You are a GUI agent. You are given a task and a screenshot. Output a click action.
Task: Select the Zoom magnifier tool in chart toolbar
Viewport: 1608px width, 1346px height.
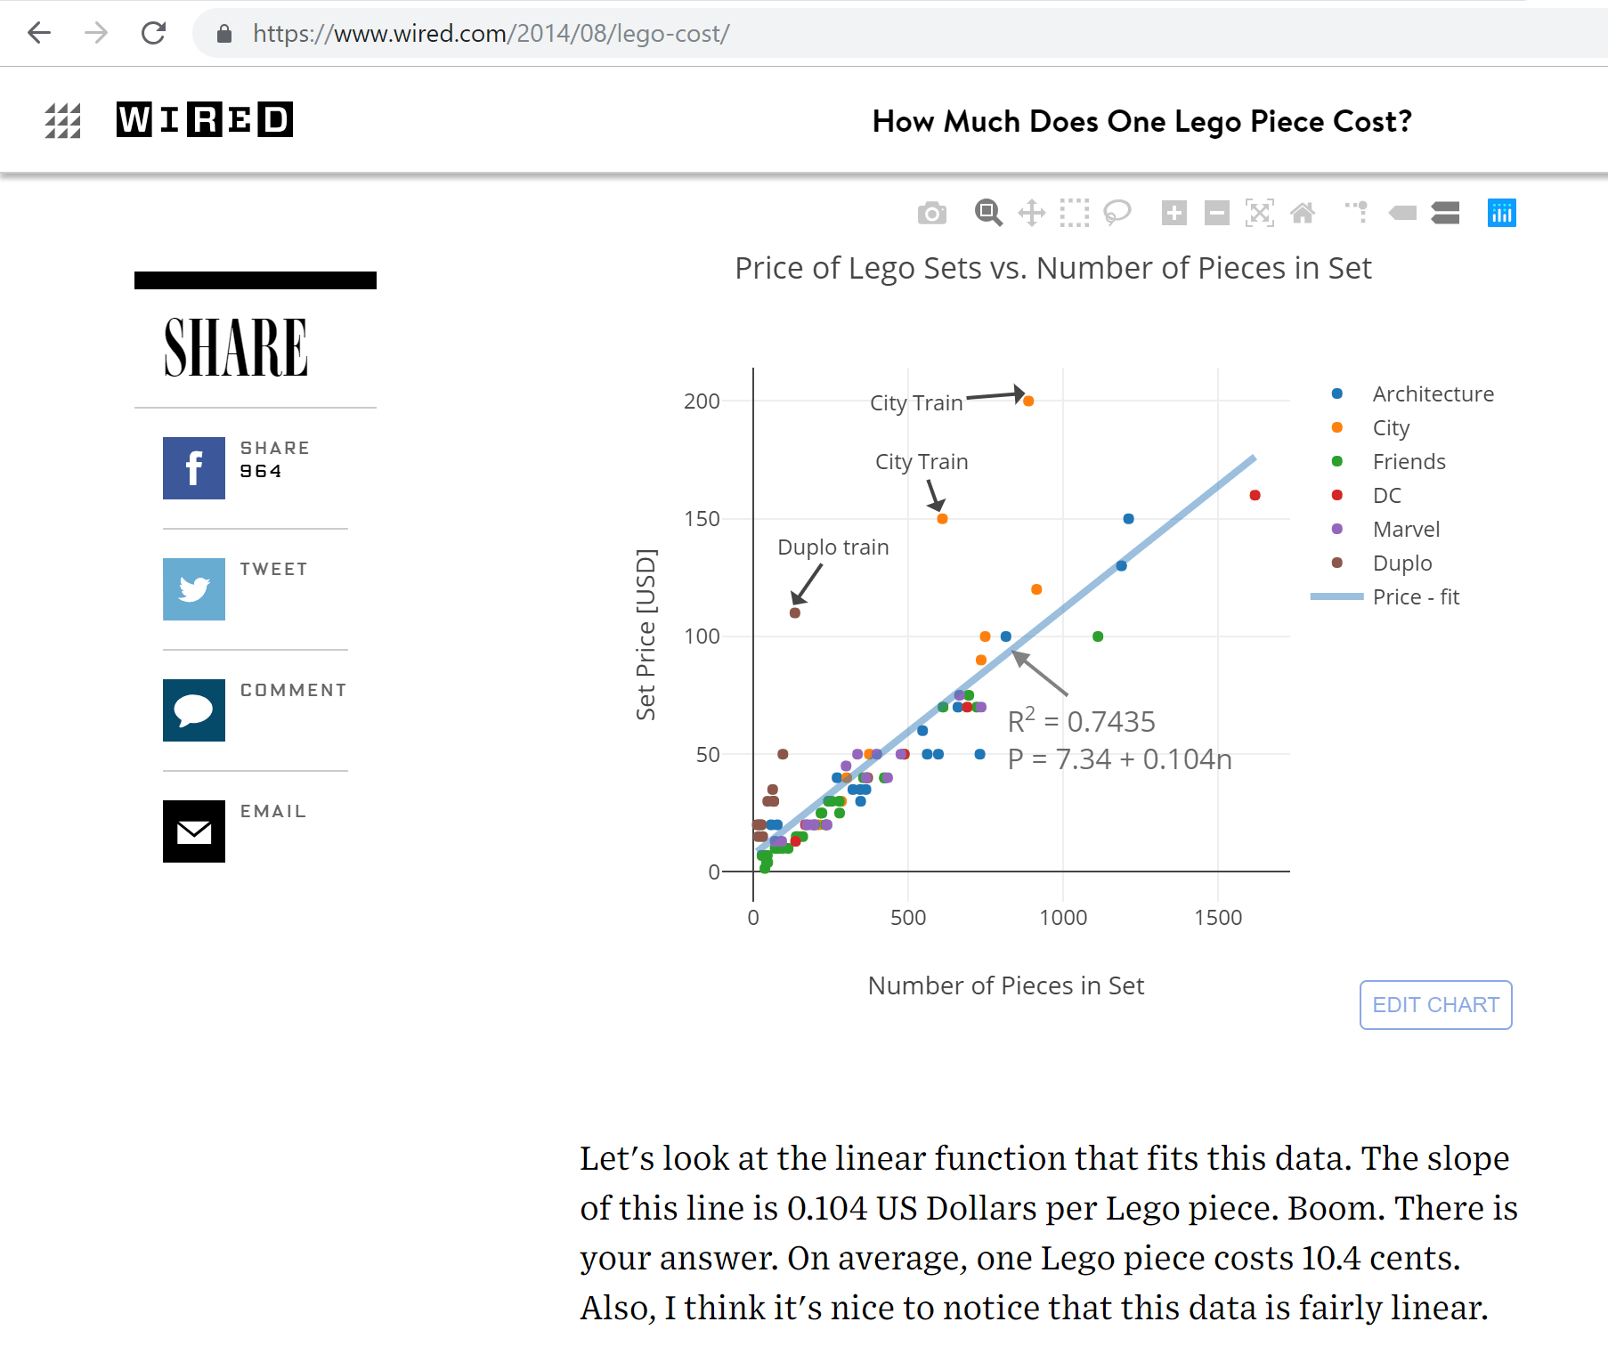[x=987, y=214]
